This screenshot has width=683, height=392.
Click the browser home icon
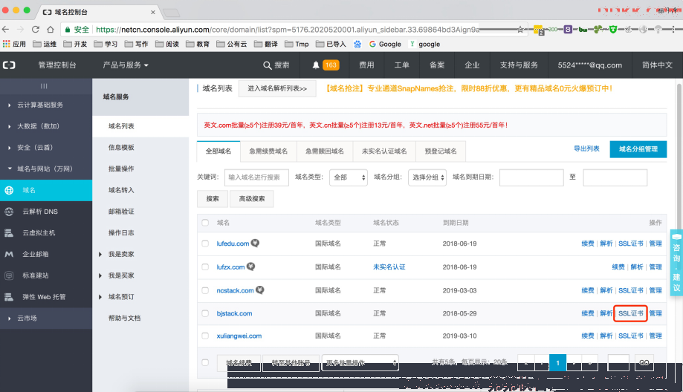(x=51, y=30)
